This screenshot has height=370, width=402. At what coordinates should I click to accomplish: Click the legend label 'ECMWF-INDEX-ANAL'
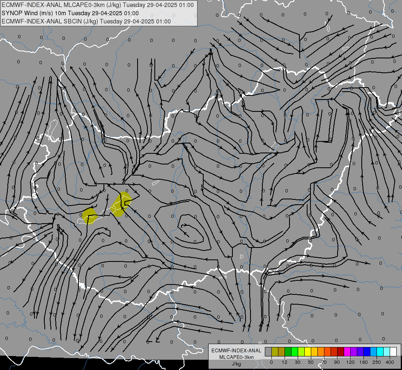(x=237, y=351)
